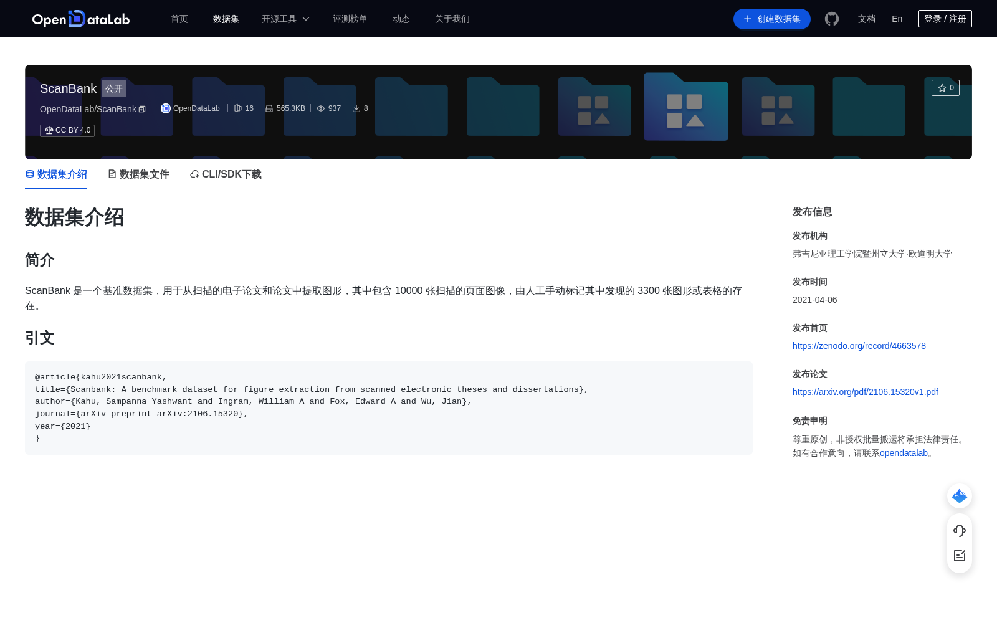Open 动态 in the navigation
Image resolution: width=997 pixels, height=623 pixels.
401,19
